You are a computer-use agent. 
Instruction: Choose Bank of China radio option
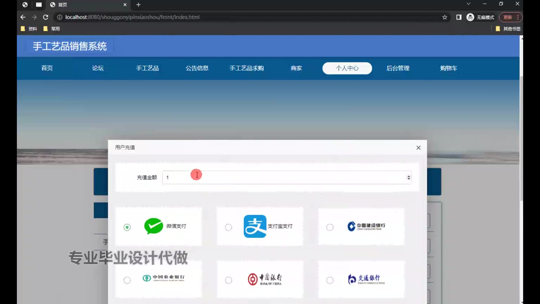228,280
